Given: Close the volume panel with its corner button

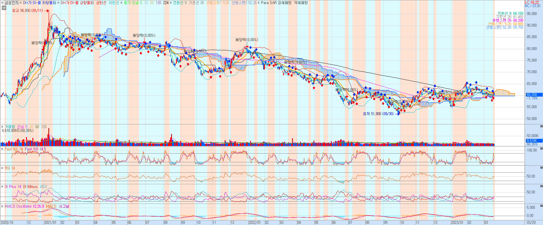Looking at the screenshot, I should click(x=541, y=126).
